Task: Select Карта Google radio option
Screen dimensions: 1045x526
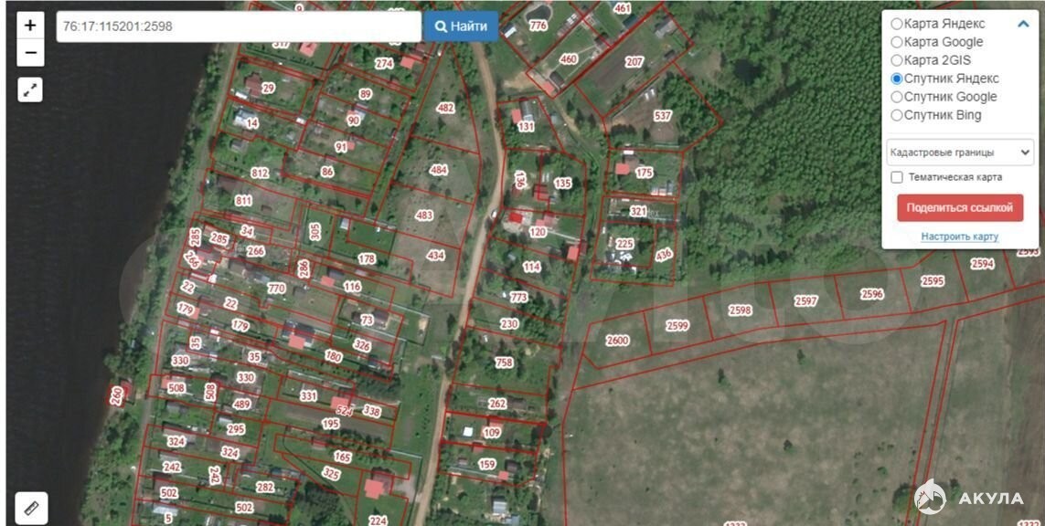Action: click(x=897, y=42)
